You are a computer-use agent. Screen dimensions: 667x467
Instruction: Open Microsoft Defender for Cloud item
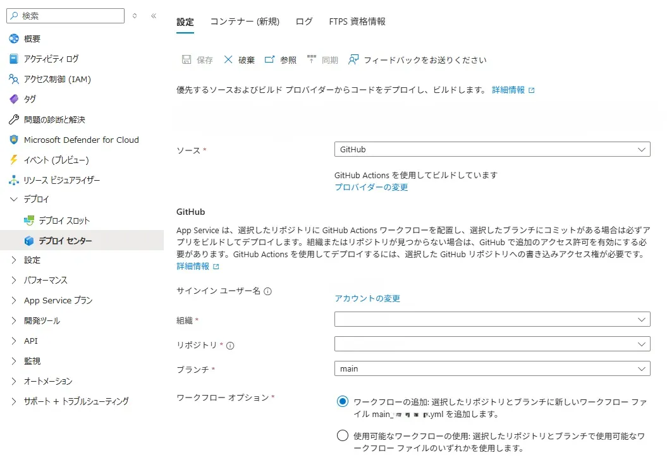pos(82,140)
